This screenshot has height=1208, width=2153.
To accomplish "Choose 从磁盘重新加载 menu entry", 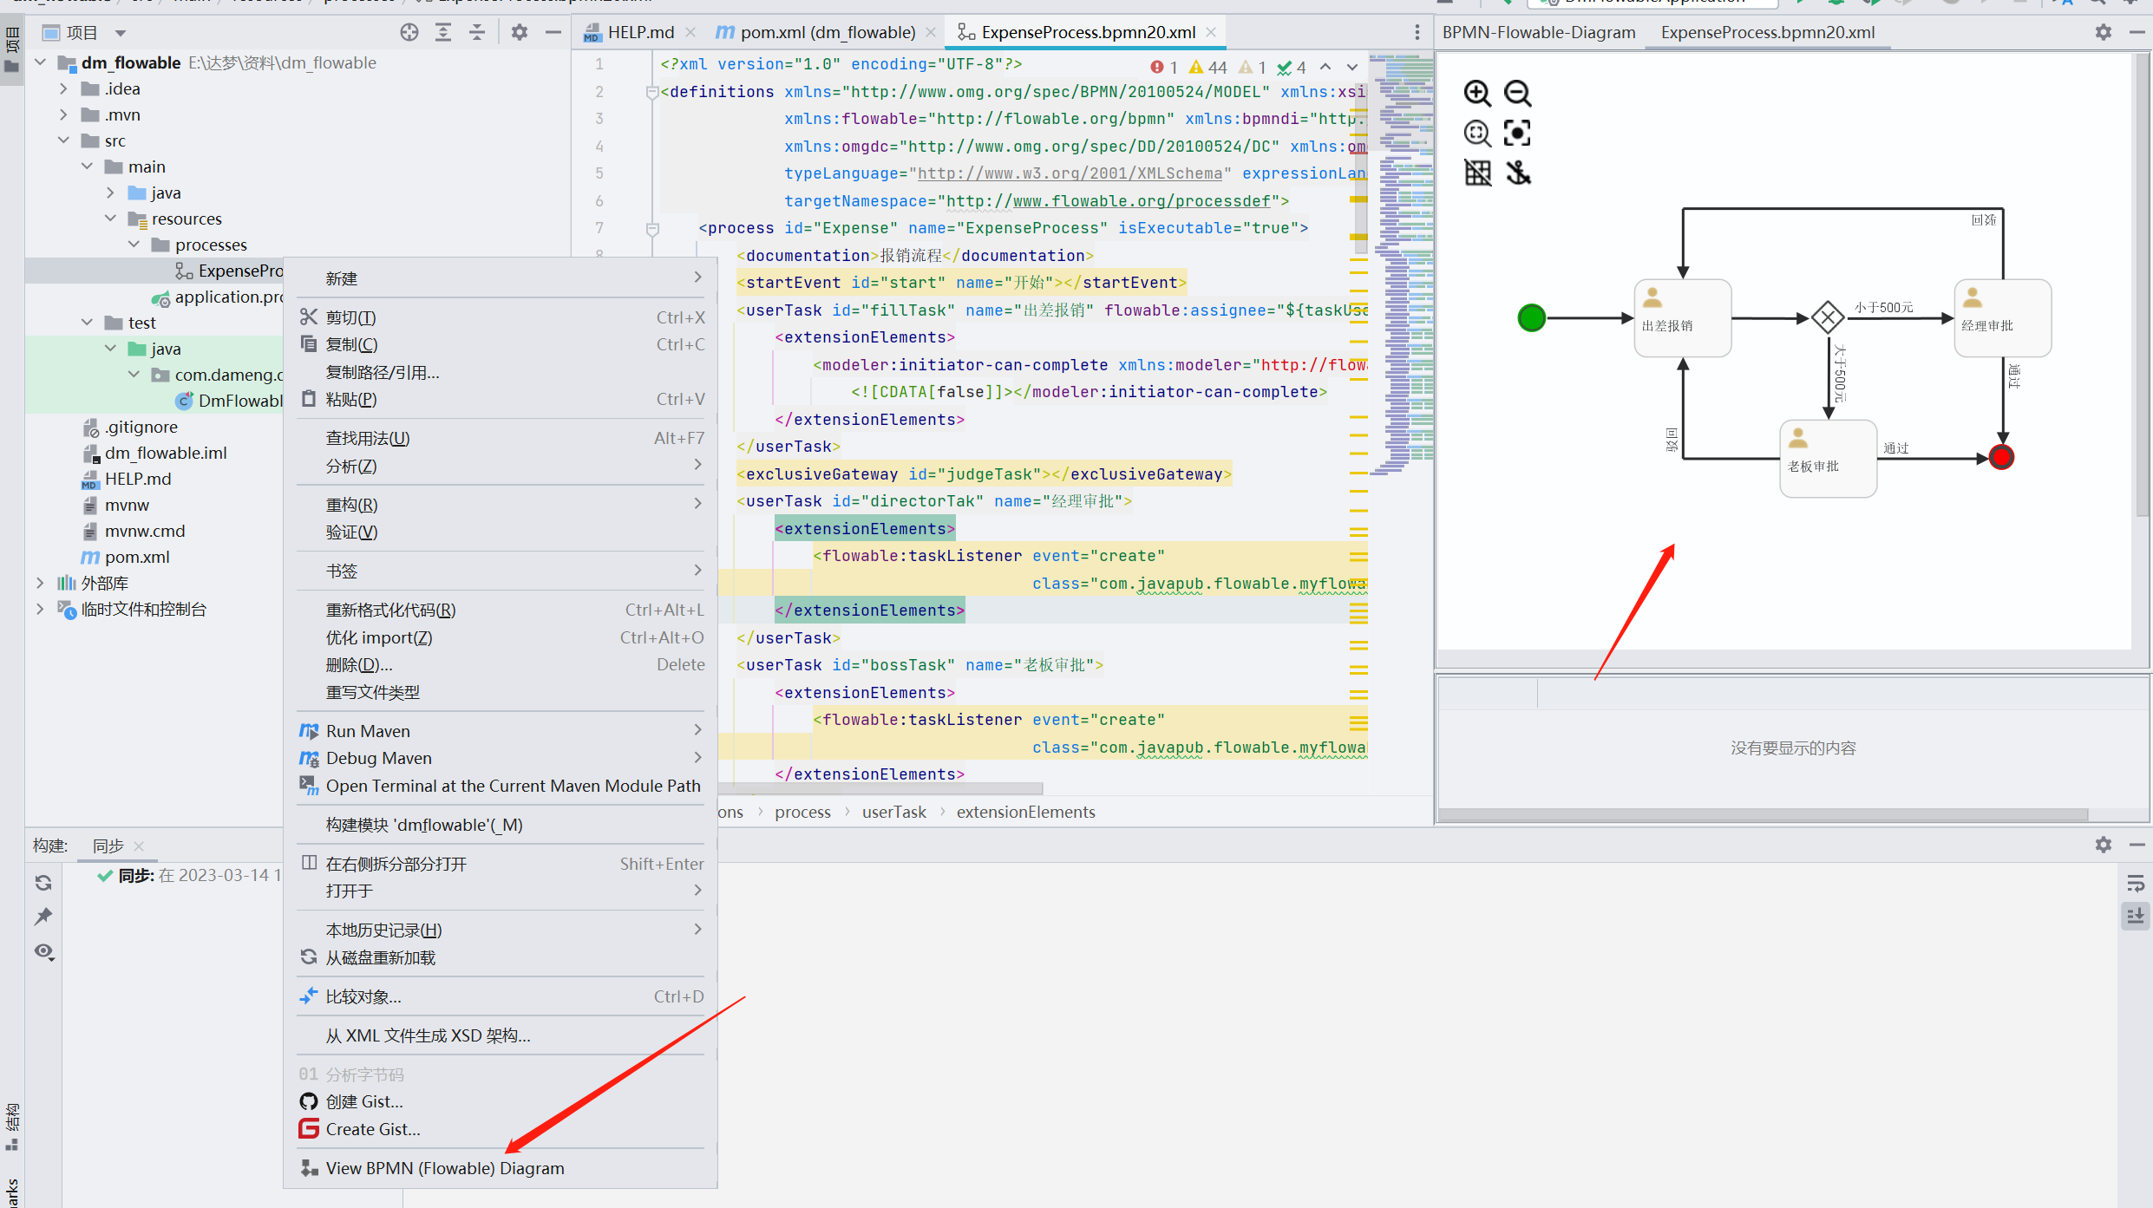I will 501,957.
